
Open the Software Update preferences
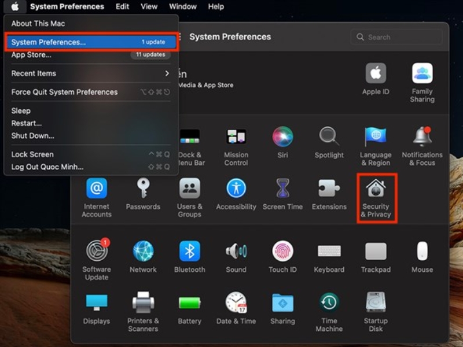pyautogui.click(x=97, y=259)
